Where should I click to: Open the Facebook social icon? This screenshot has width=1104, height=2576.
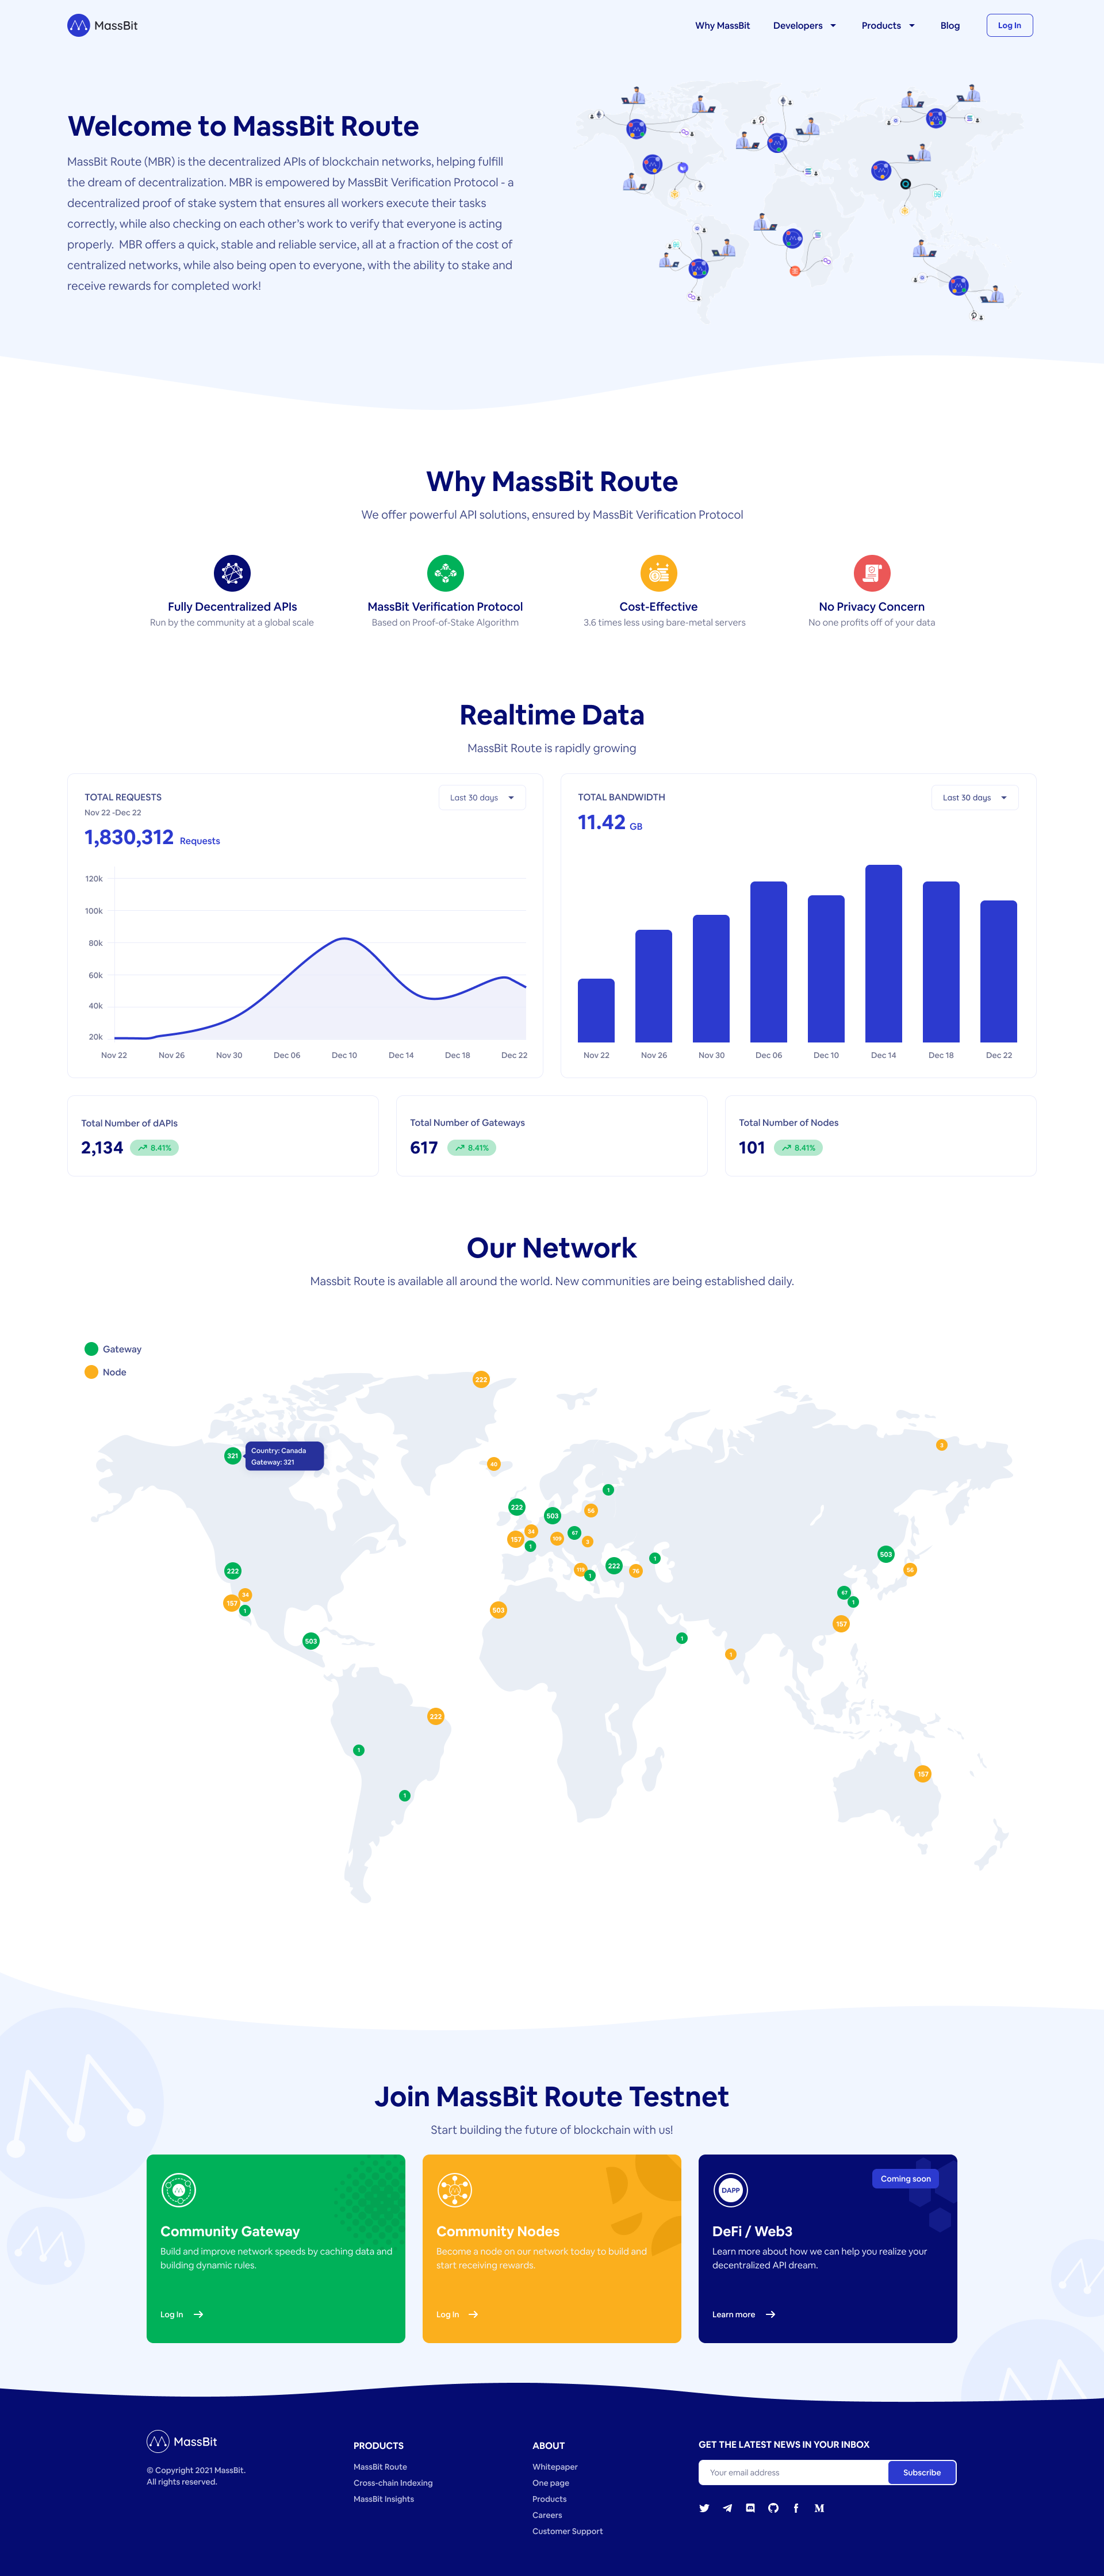pos(796,2508)
